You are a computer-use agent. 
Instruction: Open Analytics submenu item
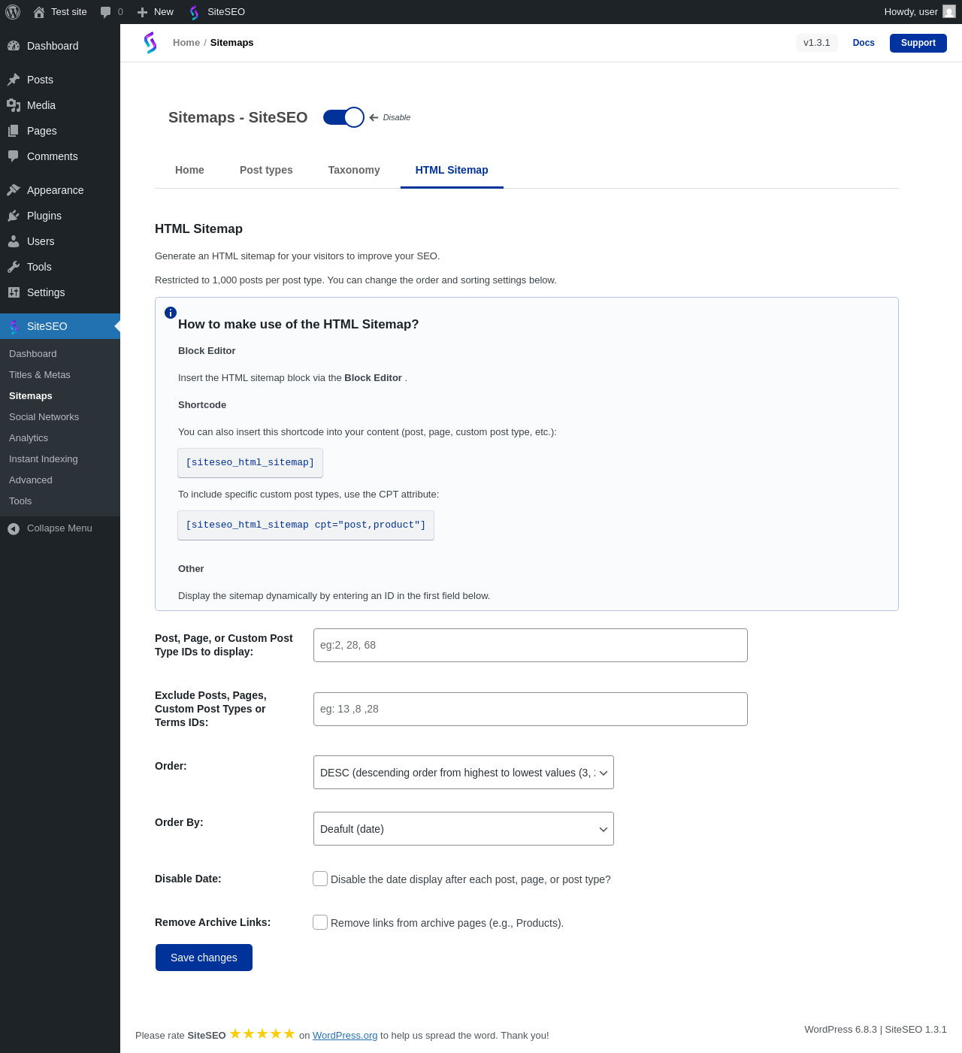pos(29,438)
